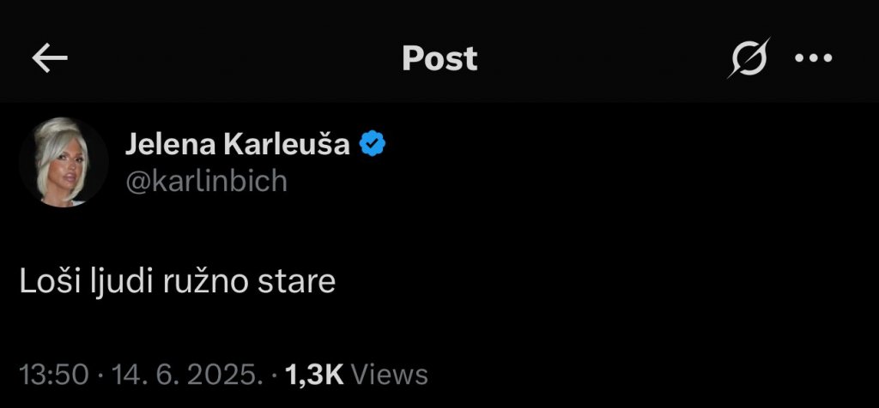Visit the @karlinbich handle
The width and height of the screenshot is (879, 408).
(x=207, y=181)
